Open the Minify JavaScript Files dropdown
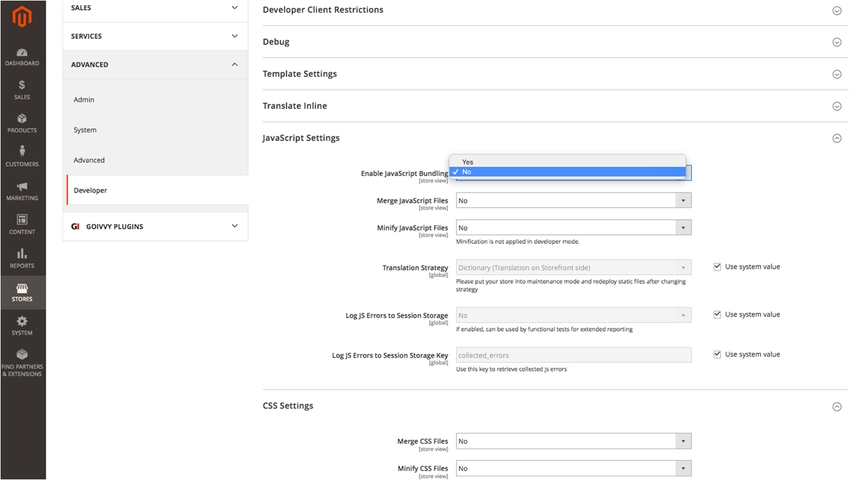The height and width of the screenshot is (480, 856). [573, 228]
